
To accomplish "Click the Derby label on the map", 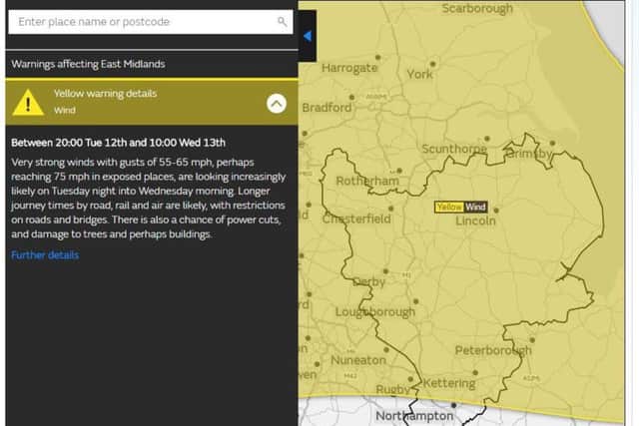I will coord(369,281).
